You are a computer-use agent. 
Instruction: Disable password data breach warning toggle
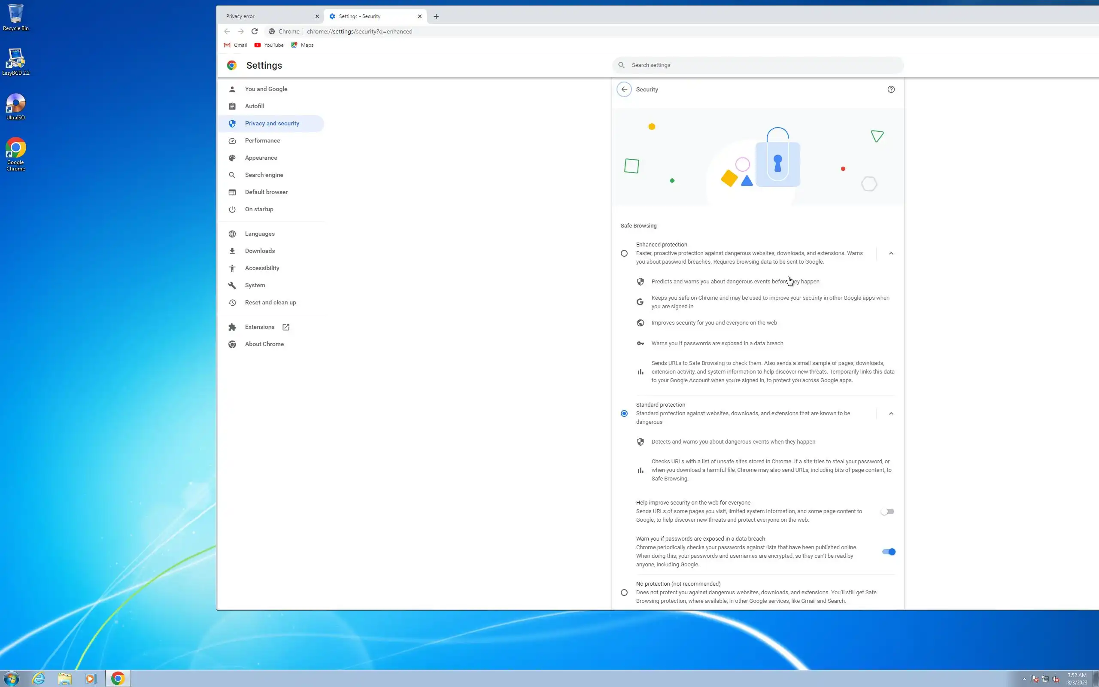pyautogui.click(x=888, y=552)
